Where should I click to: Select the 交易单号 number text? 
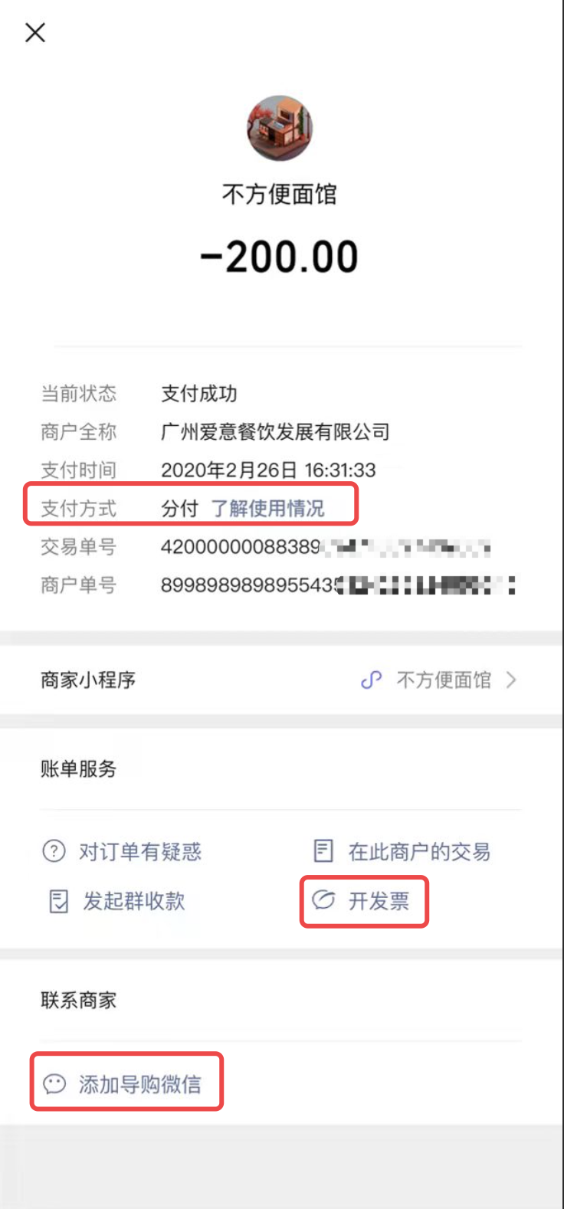(x=325, y=547)
